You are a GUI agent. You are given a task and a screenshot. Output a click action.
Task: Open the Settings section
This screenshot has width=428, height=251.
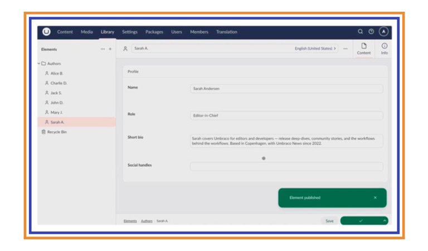pyautogui.click(x=130, y=32)
